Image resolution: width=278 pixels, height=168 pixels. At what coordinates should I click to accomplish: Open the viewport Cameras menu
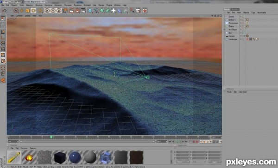(x=19, y=16)
